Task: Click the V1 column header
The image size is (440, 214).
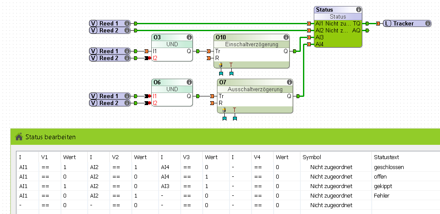Action: click(45, 157)
